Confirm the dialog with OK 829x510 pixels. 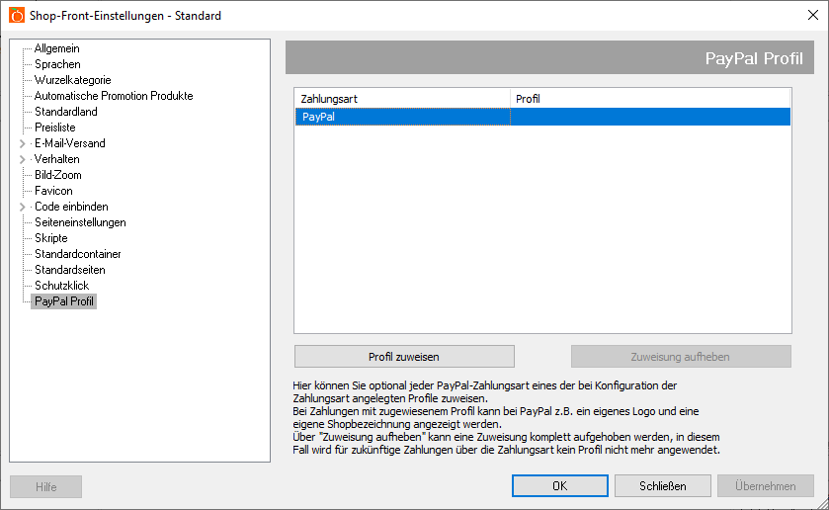pyautogui.click(x=560, y=485)
